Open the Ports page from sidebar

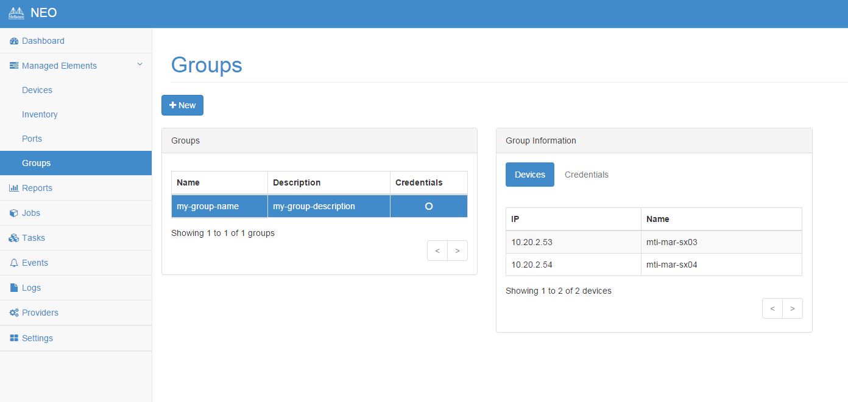click(32, 139)
